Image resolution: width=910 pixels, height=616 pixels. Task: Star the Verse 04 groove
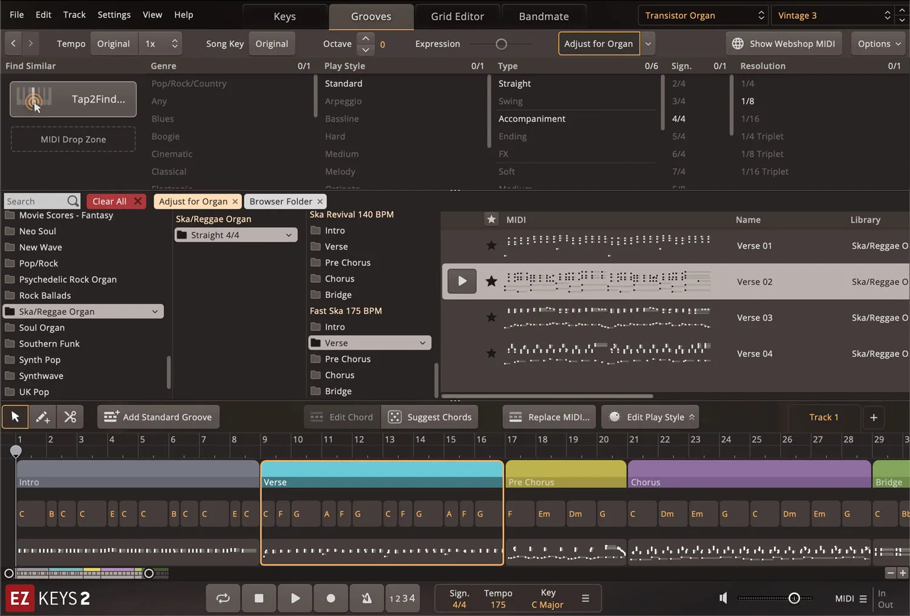point(491,353)
